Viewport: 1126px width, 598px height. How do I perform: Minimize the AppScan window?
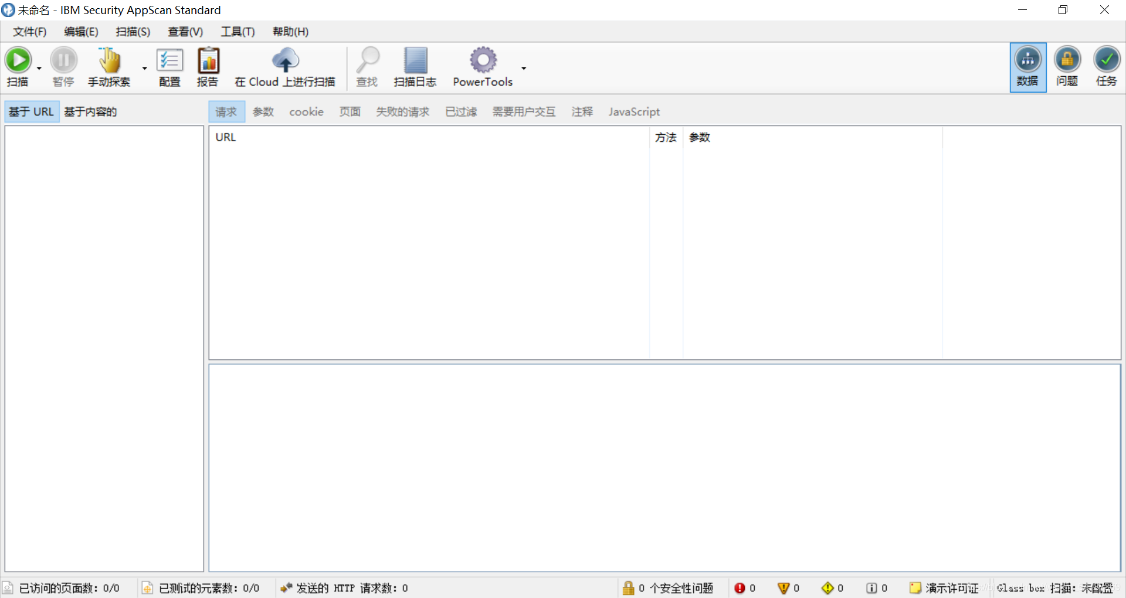1022,10
